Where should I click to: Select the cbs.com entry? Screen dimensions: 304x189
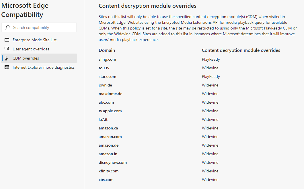[x=106, y=180]
